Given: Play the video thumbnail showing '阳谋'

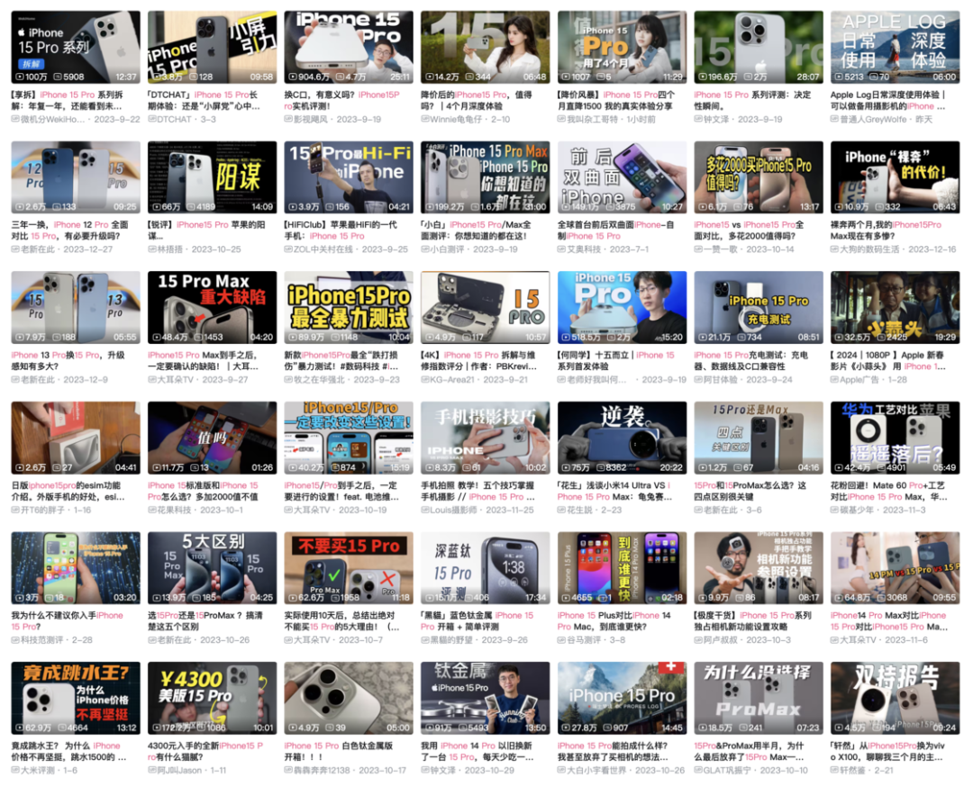Looking at the screenshot, I should (213, 177).
